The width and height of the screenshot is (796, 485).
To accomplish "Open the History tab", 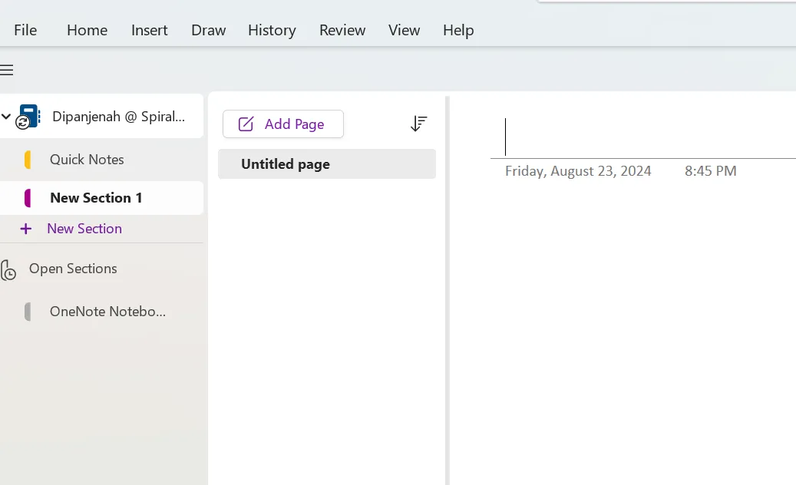I will 272,31.
